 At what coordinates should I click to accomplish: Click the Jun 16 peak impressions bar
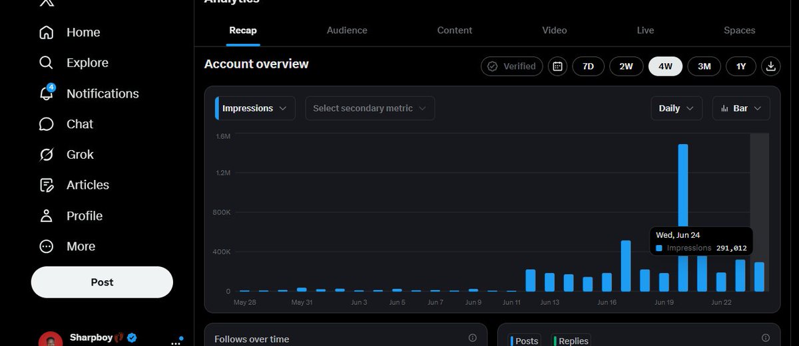click(x=626, y=266)
